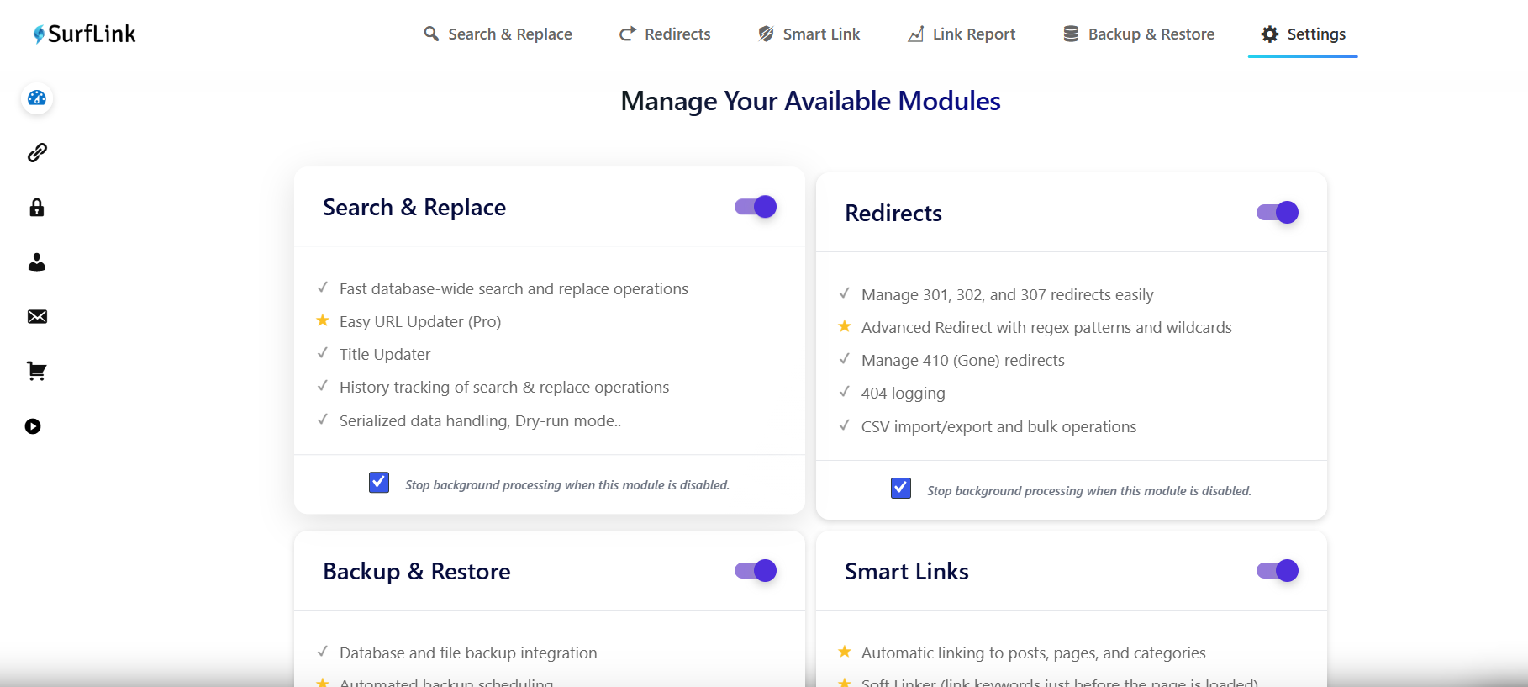Turn off the Redirects module toggle
1528x687 pixels.
(x=1278, y=213)
